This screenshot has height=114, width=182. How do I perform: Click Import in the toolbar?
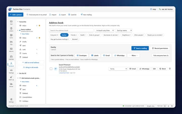click(53, 15)
